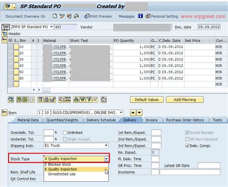Click the Create new document icon
Image resolution: width=228 pixels, height=187 pixels.
pyautogui.click(x=55, y=16)
